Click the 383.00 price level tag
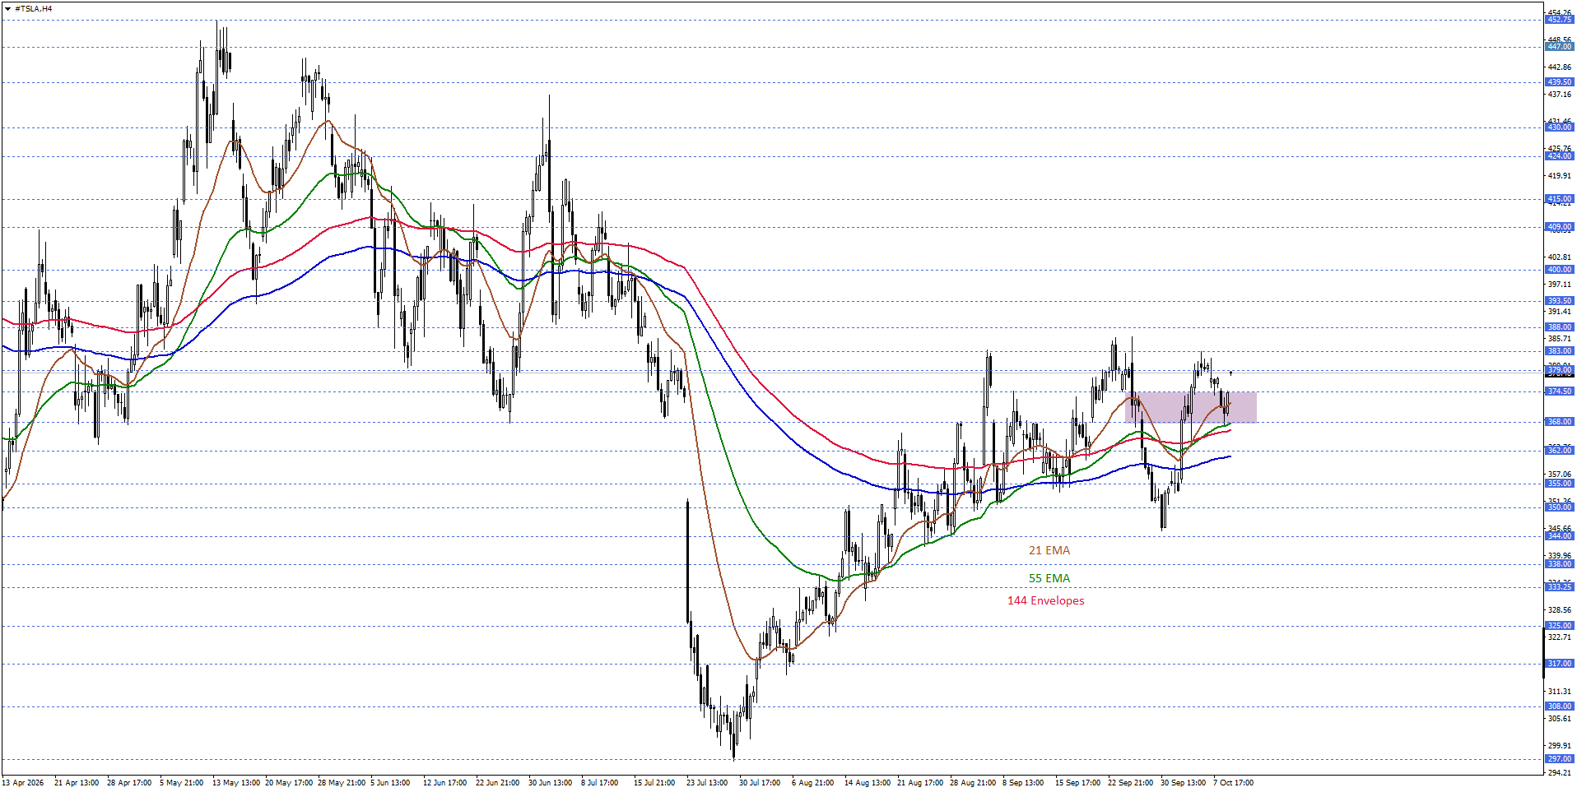Viewport: 1577px width, 792px height. point(1559,351)
